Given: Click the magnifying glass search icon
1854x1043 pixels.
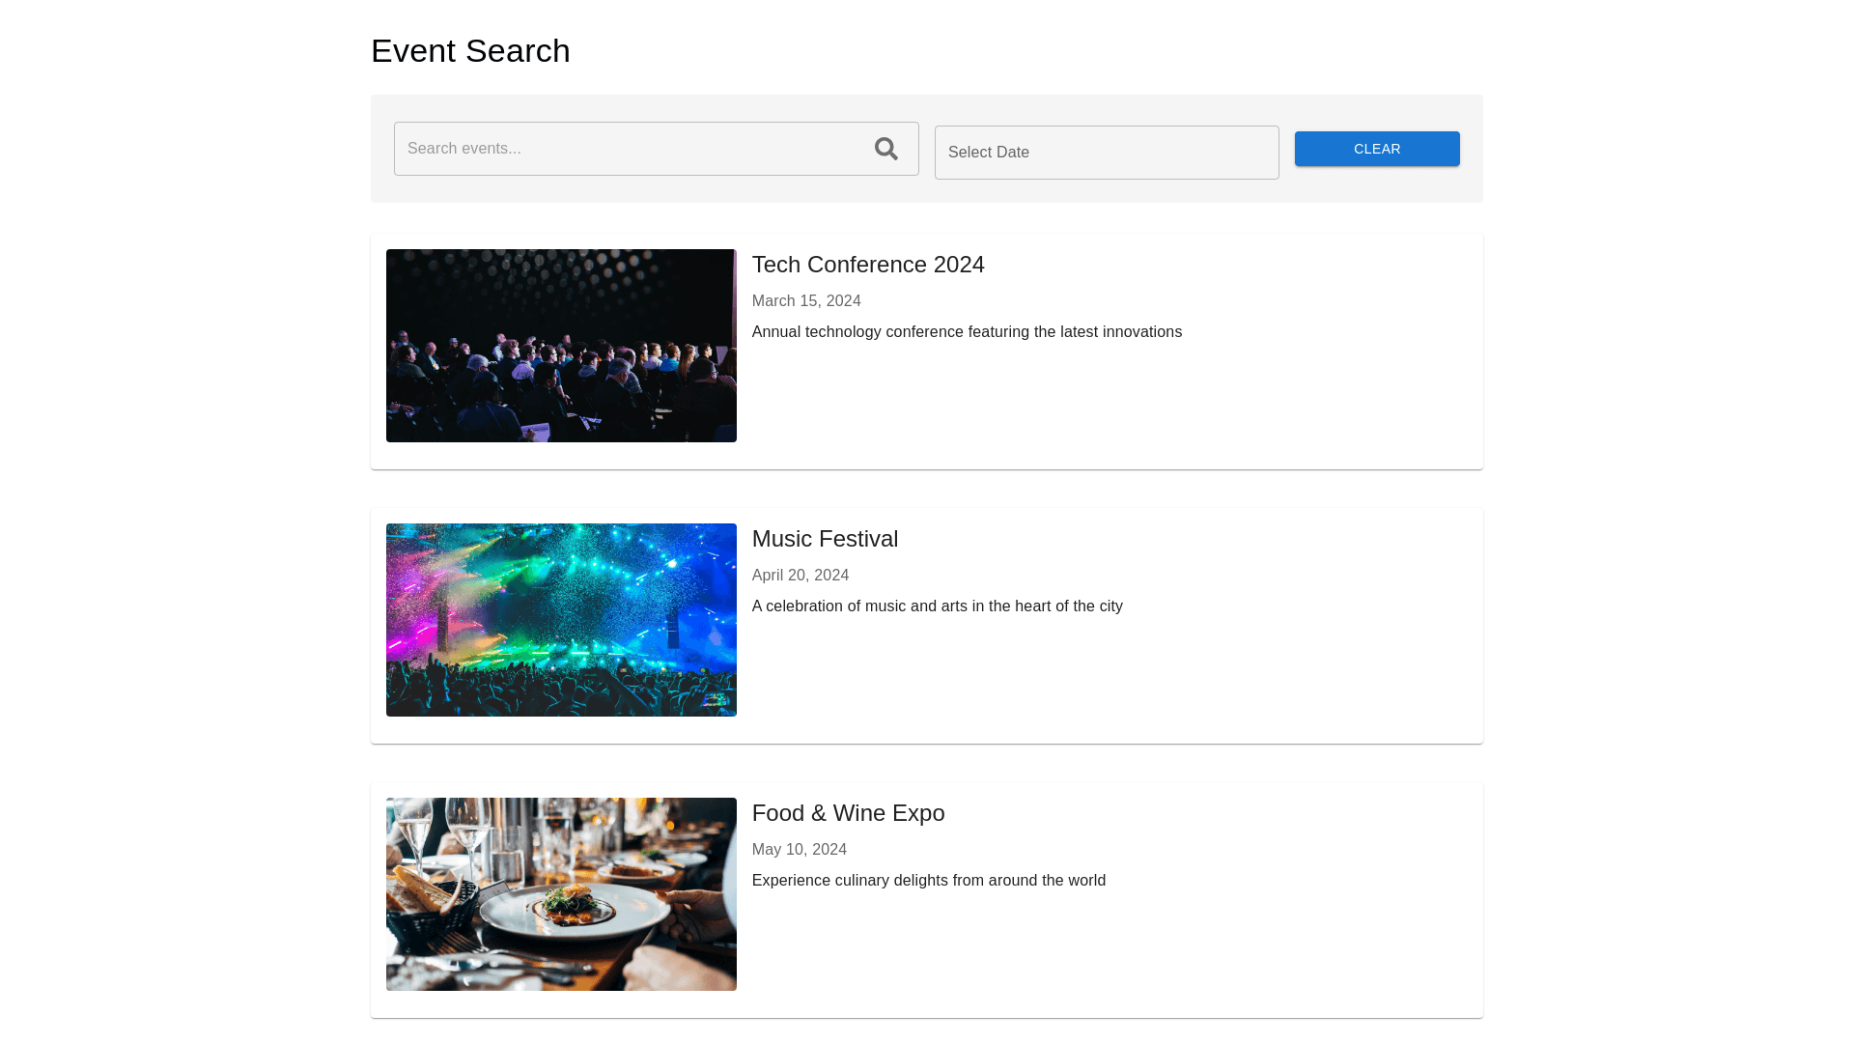Looking at the screenshot, I should pyautogui.click(x=885, y=149).
